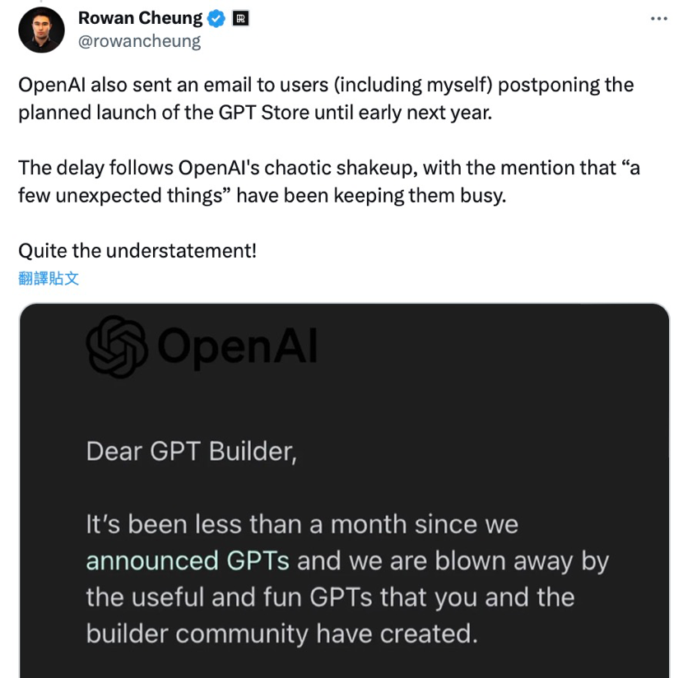Open Rowan Cheung's profile avatar
Viewport: 683px width, 678px height.
point(41,30)
